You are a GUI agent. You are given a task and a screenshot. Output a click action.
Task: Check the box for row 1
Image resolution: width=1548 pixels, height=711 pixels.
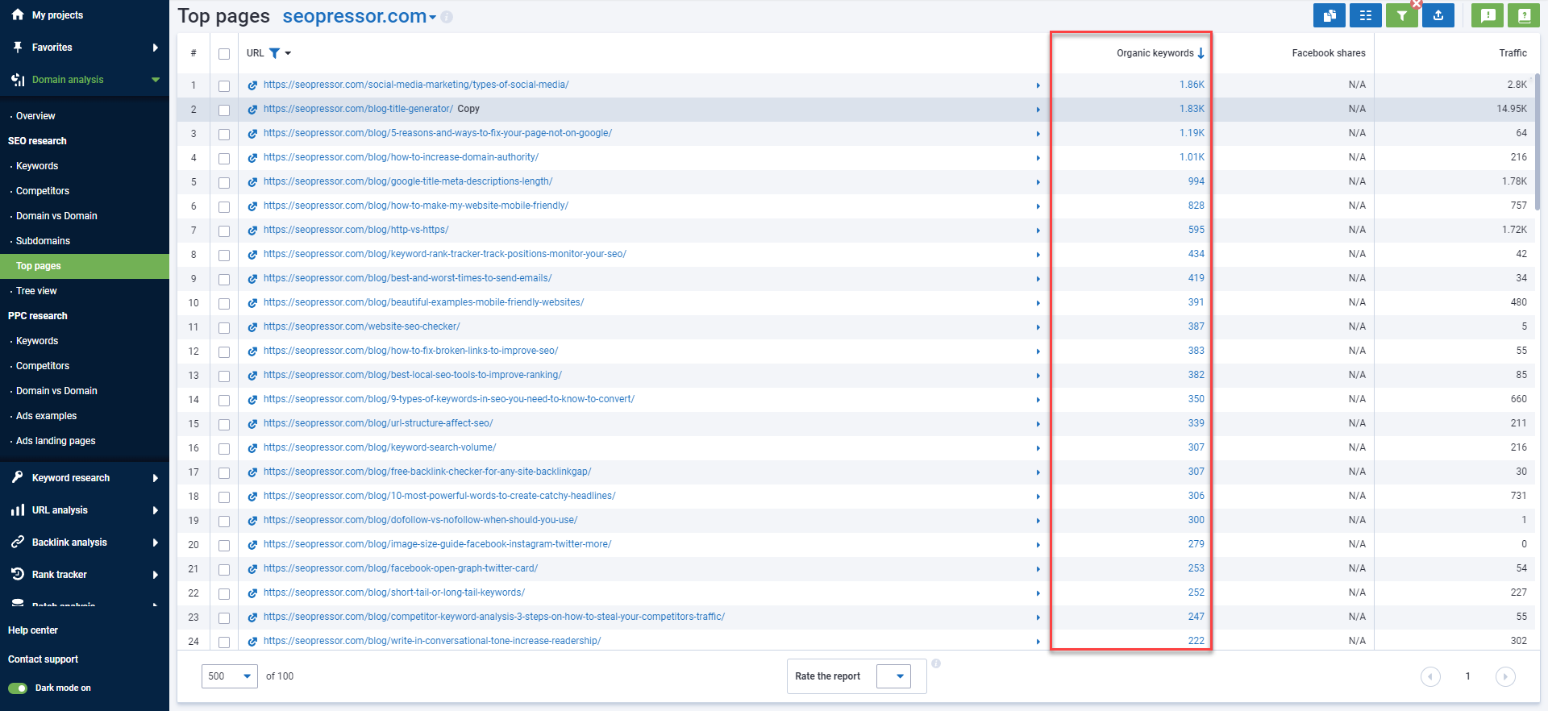click(x=224, y=86)
